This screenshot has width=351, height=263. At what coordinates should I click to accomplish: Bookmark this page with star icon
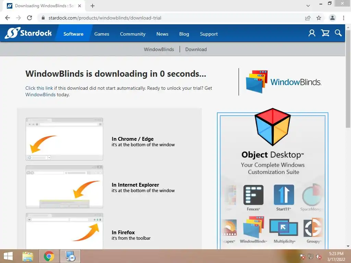pyautogui.click(x=319, y=18)
